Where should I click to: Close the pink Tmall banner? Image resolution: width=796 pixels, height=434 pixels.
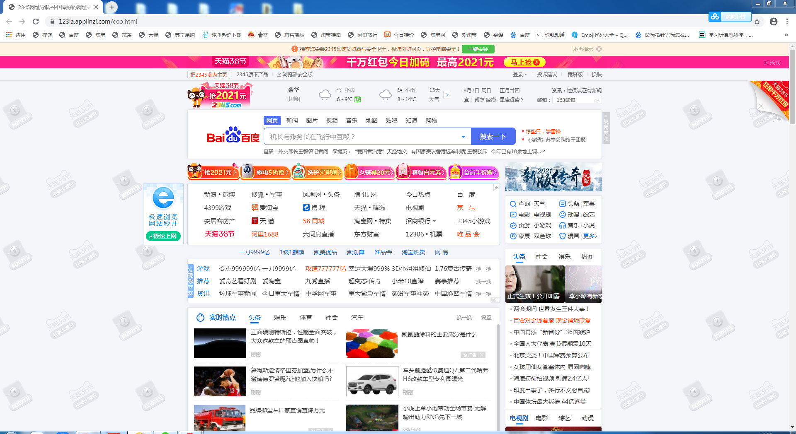[x=772, y=62]
